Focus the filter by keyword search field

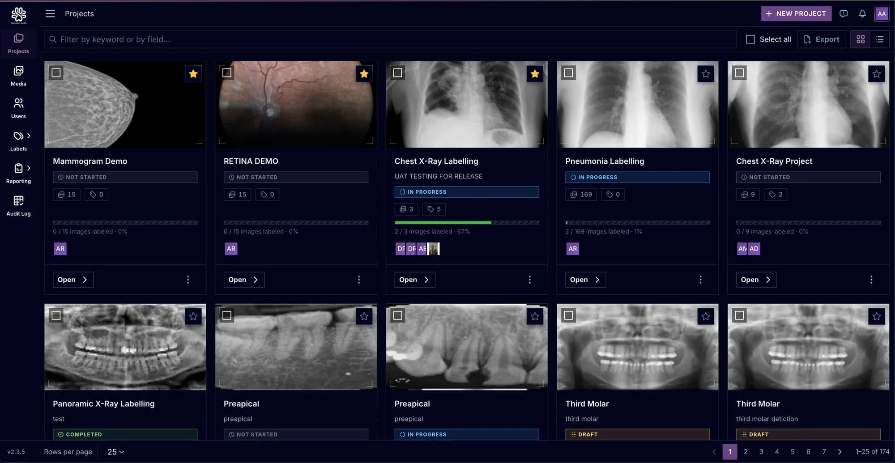click(390, 39)
